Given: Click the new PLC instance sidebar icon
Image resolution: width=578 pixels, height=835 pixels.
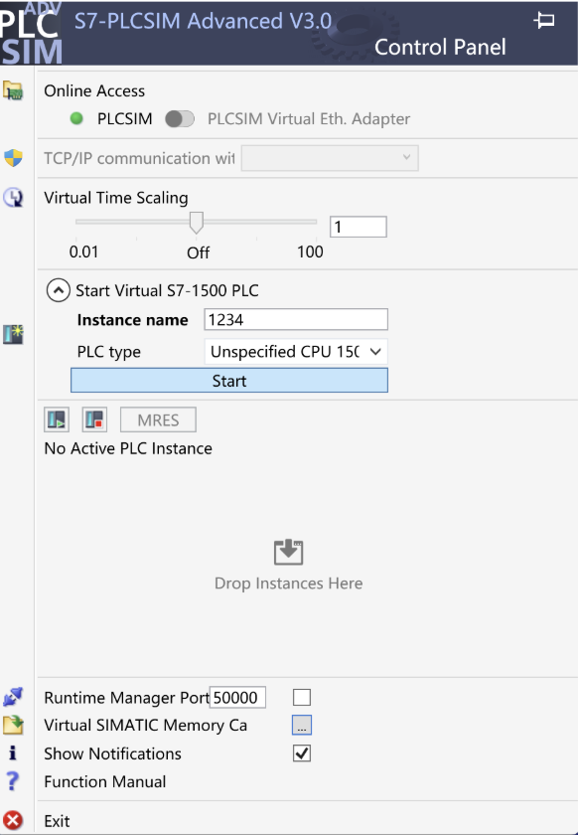Looking at the screenshot, I should 13,334.
